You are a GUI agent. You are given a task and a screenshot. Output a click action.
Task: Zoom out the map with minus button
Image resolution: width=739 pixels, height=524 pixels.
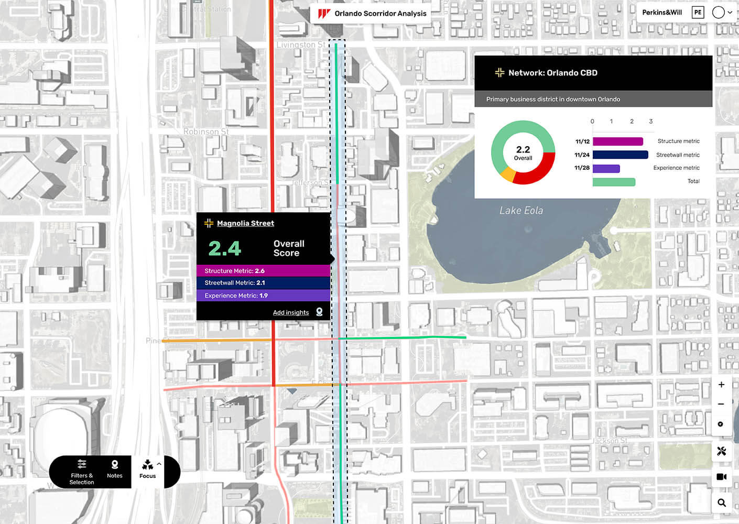click(x=721, y=404)
